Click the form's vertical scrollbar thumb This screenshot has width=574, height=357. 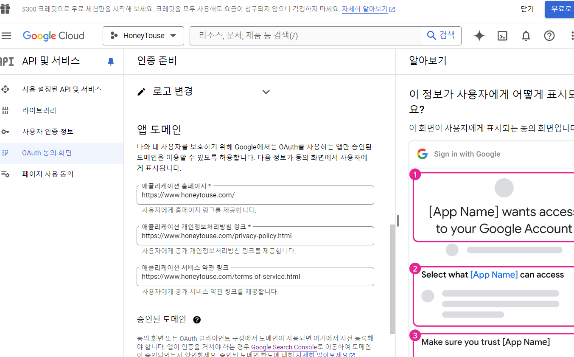(392, 280)
